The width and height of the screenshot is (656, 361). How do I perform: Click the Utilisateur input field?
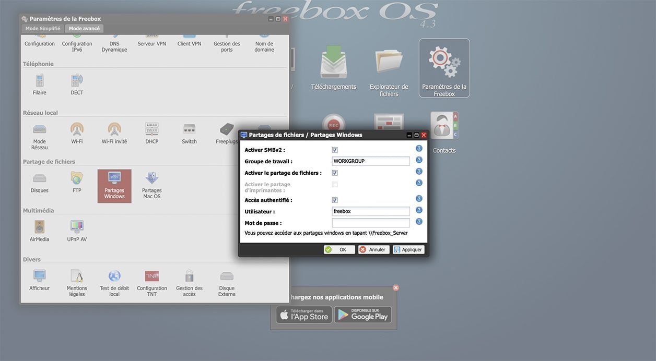(371, 211)
